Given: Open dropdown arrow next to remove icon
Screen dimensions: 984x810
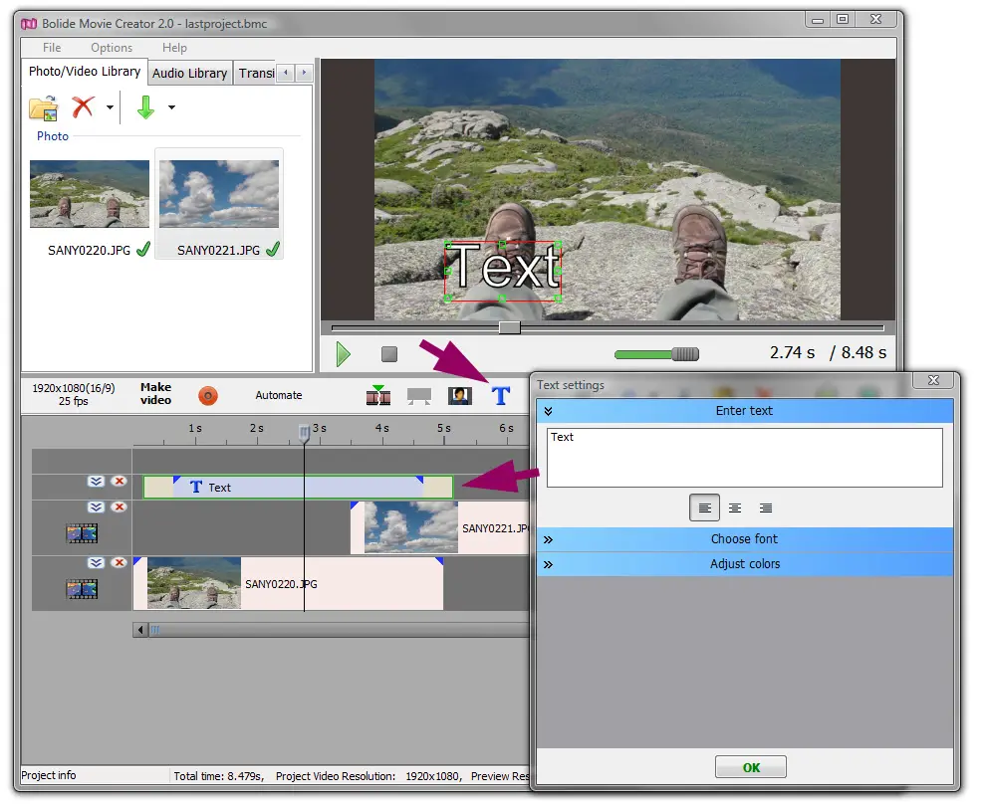Looking at the screenshot, I should click(x=110, y=107).
